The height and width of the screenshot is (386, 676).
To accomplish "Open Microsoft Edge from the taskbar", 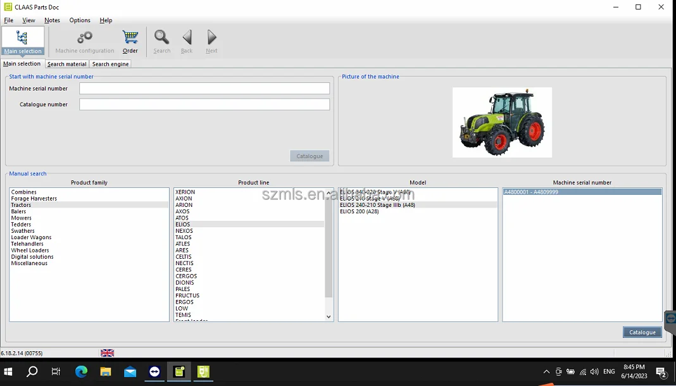I will coord(82,372).
